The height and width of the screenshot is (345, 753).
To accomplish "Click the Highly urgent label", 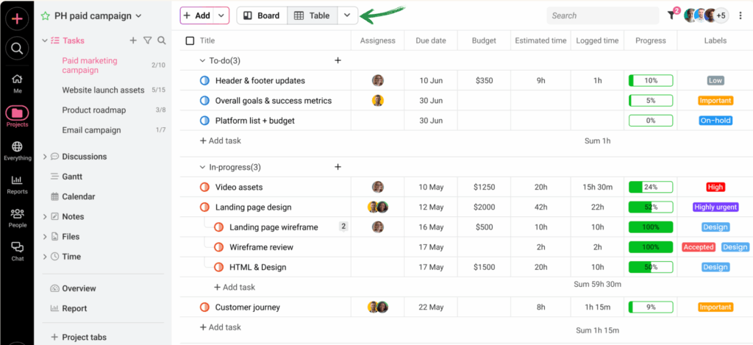I will tap(715, 207).
